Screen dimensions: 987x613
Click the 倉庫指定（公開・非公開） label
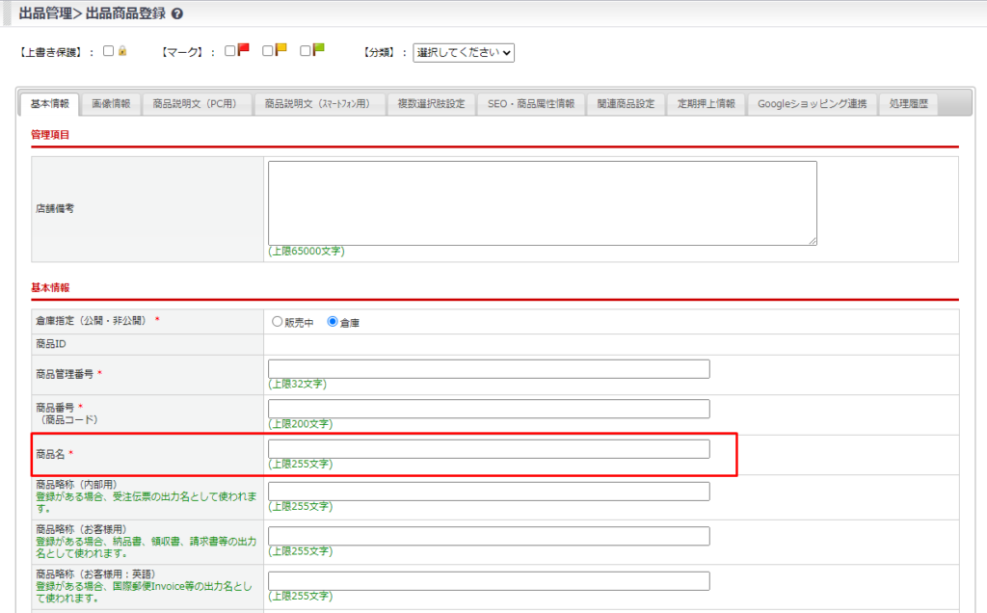[x=93, y=321]
